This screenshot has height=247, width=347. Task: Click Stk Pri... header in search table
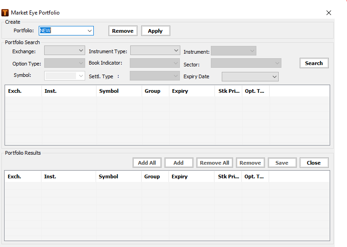[x=229, y=91]
